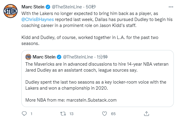Click the marcstein.Substack.com text
The height and width of the screenshot is (119, 175).
(91, 100)
